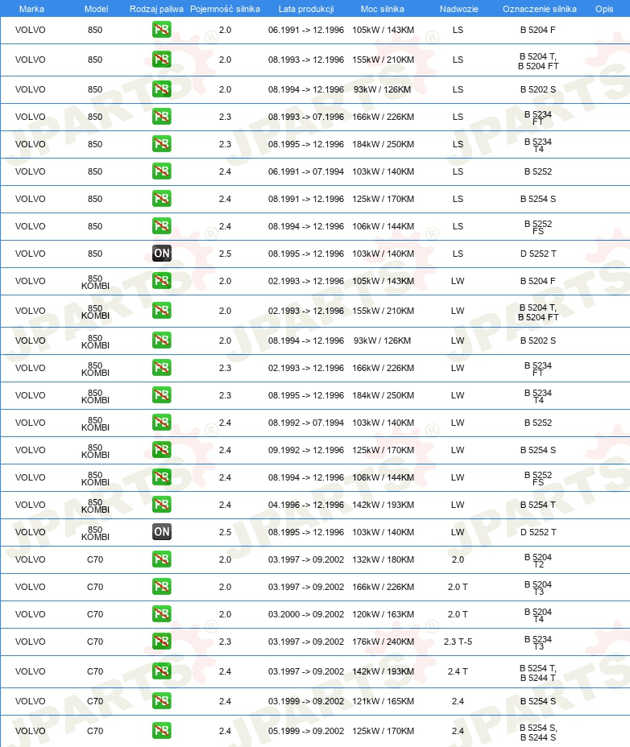Click production dates 03.2000 -> 09.2002
This screenshot has height=747, width=630.
point(305,614)
